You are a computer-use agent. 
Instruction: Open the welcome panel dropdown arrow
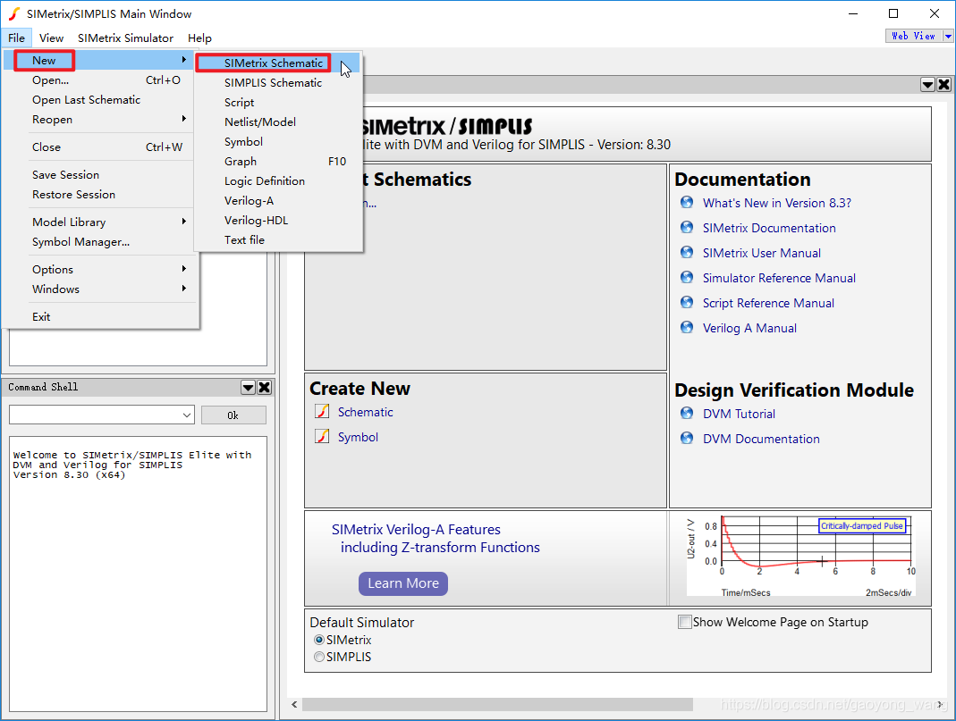(928, 85)
